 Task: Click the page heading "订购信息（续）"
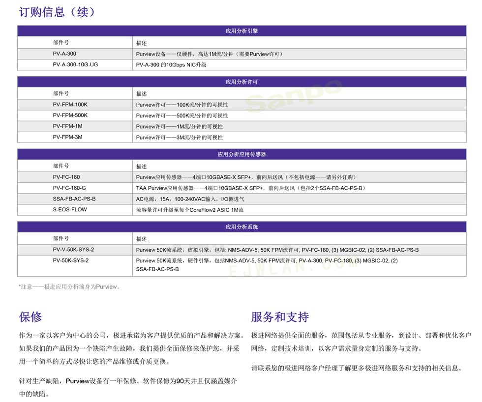[x=58, y=12]
